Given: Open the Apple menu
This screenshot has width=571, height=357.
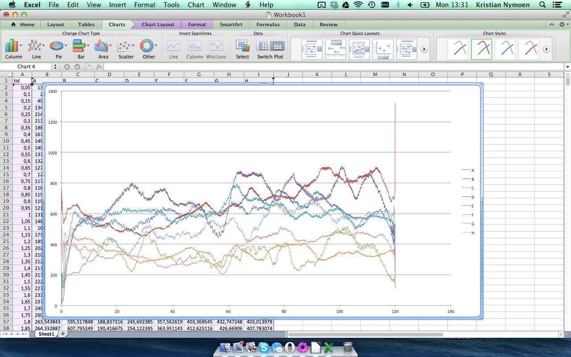Looking at the screenshot, I should tap(12, 5).
